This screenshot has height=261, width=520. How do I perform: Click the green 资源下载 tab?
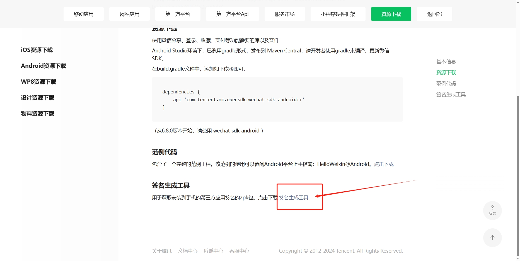(x=391, y=14)
